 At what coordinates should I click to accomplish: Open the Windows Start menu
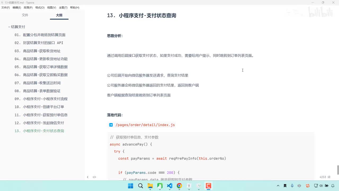(x=131, y=186)
